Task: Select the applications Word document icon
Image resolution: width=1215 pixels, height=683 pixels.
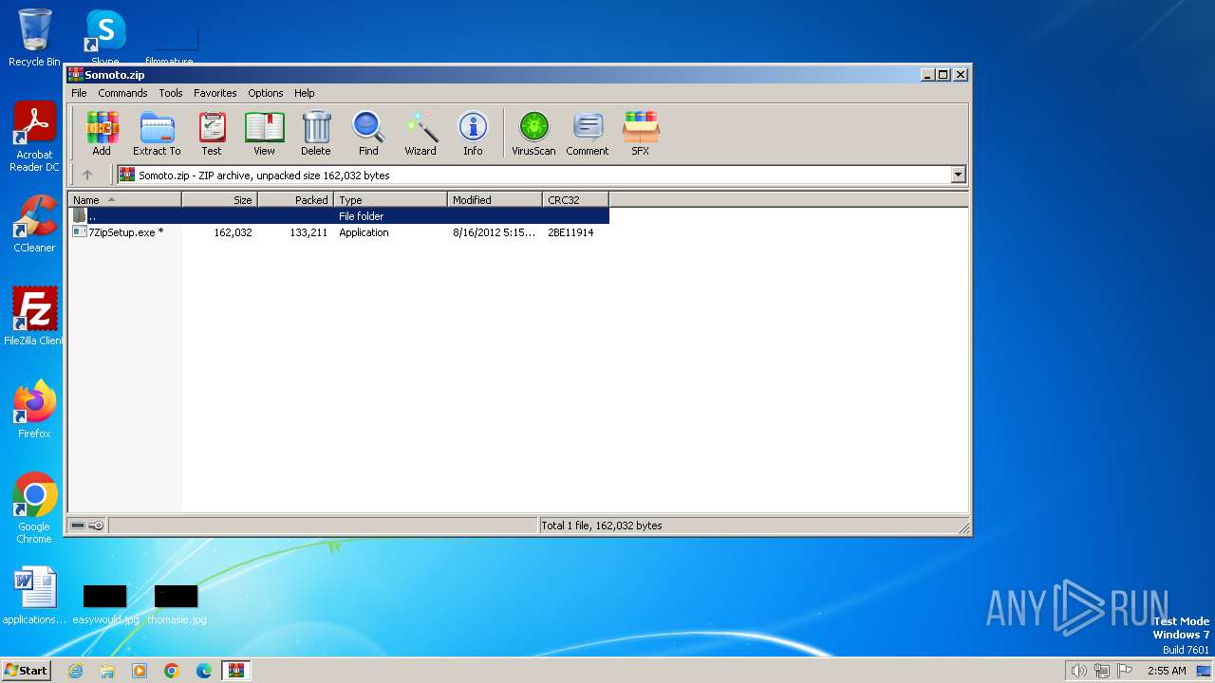Action: (35, 596)
